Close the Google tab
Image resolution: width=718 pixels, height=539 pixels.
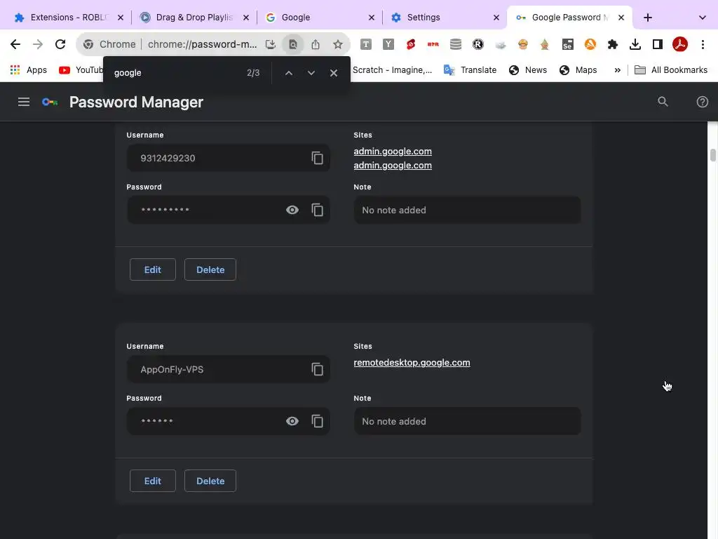coord(372,18)
